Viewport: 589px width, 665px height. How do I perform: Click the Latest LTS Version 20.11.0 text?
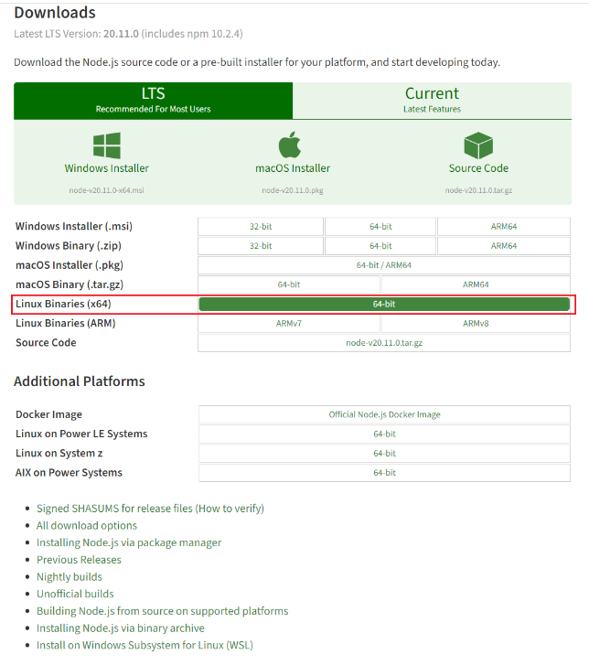click(128, 34)
